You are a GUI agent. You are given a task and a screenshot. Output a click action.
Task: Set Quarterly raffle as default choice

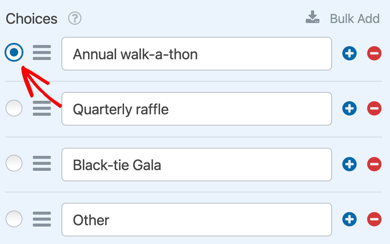14,108
